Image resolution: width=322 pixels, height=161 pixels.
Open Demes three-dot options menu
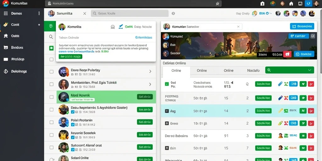39,13
